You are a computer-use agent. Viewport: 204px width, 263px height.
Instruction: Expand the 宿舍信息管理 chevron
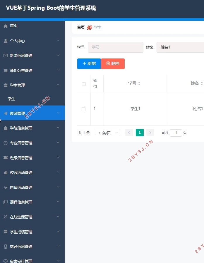(58, 246)
